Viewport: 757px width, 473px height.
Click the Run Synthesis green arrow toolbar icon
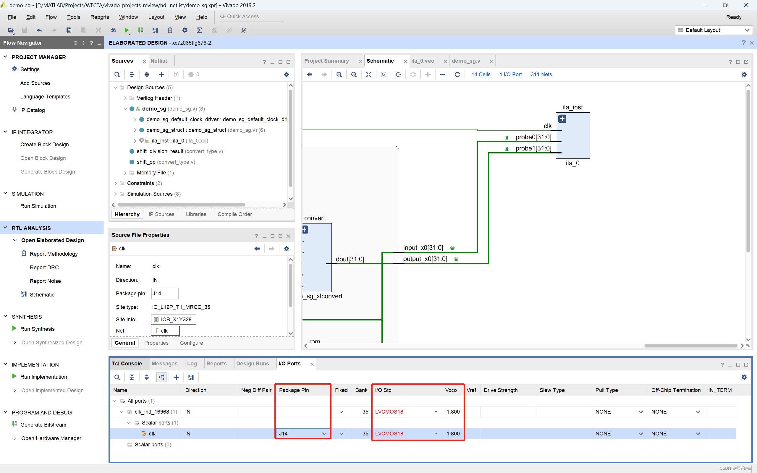click(x=126, y=30)
